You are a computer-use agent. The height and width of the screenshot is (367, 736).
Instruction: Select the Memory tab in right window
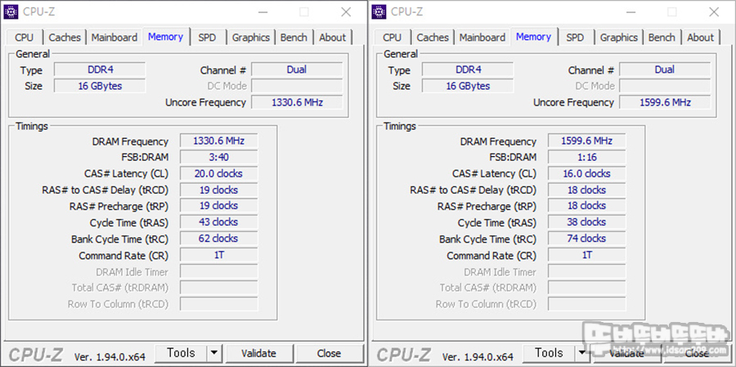coord(534,37)
